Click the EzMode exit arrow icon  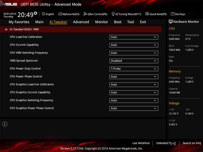pyautogui.click(x=174, y=143)
